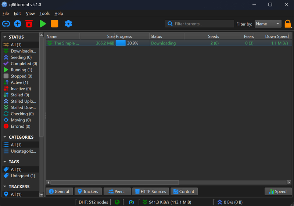Click the sidebar scroll down arrow
The width and height of the screenshot is (294, 206).
point(42,195)
